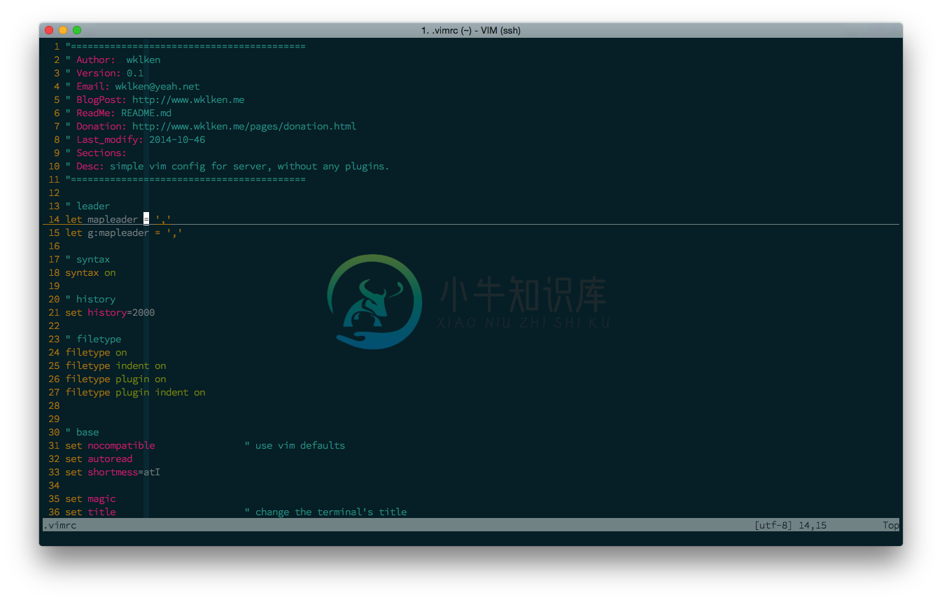Screen dimensions: 942x602
Task: Click 'g:mapleader' on line 15
Action: click(x=118, y=232)
